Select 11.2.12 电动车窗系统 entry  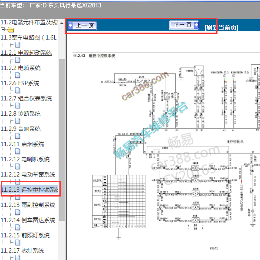[x=28, y=175]
